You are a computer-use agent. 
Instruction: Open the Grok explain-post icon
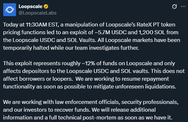click(174, 6)
